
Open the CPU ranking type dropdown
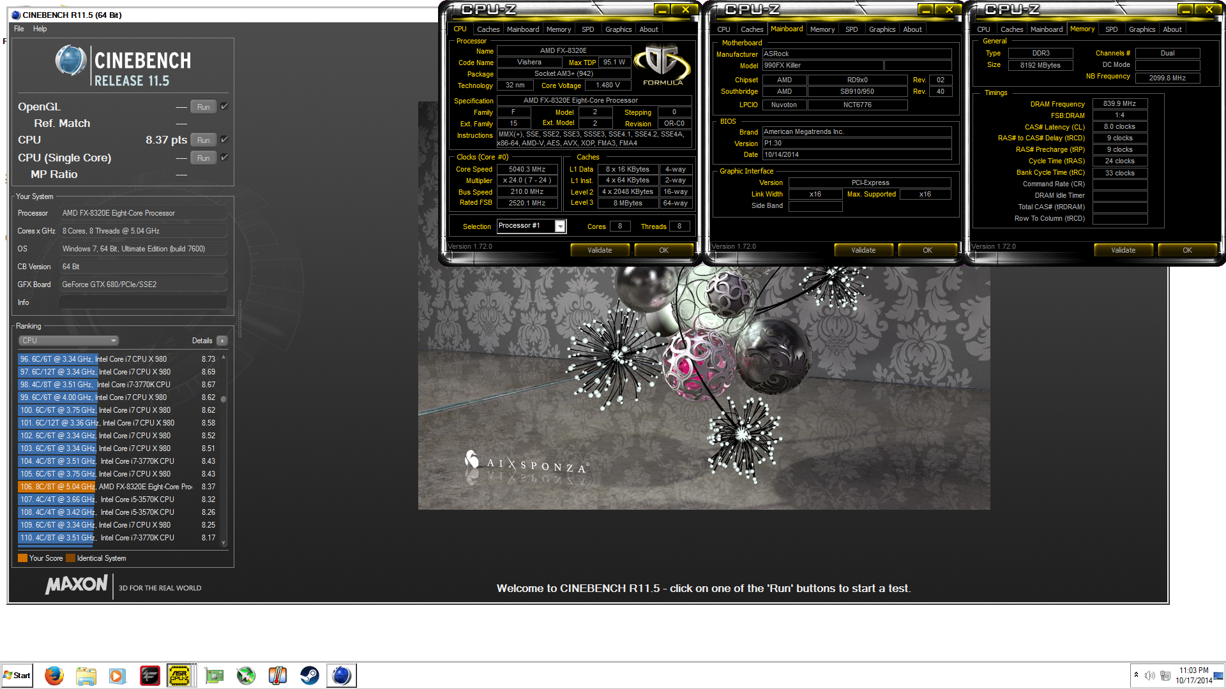69,341
